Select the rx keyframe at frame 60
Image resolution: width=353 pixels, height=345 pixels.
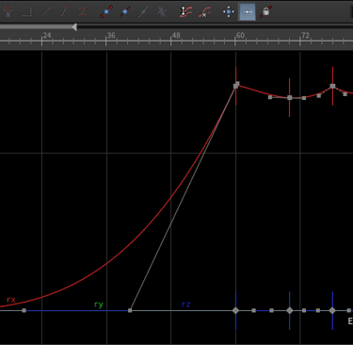(x=236, y=86)
